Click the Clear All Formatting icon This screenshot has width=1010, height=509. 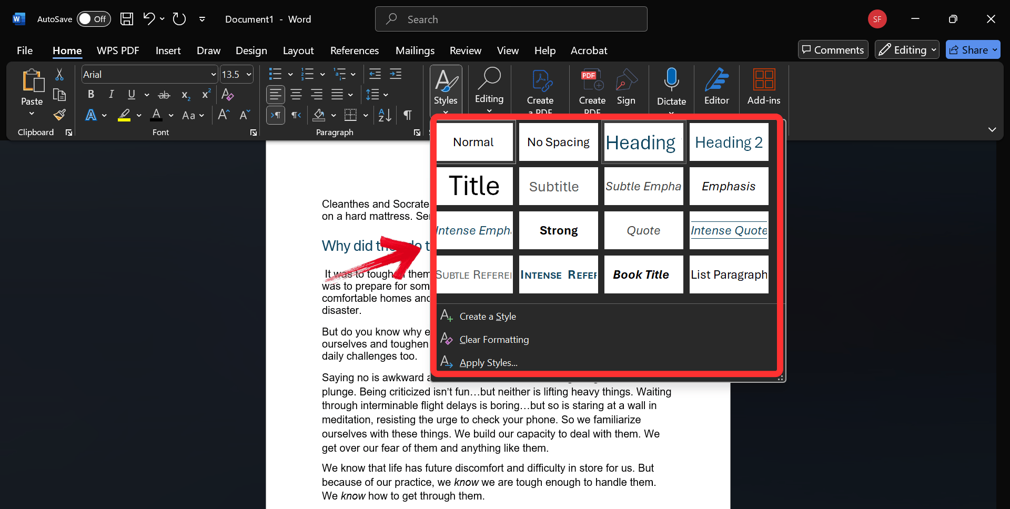(227, 95)
